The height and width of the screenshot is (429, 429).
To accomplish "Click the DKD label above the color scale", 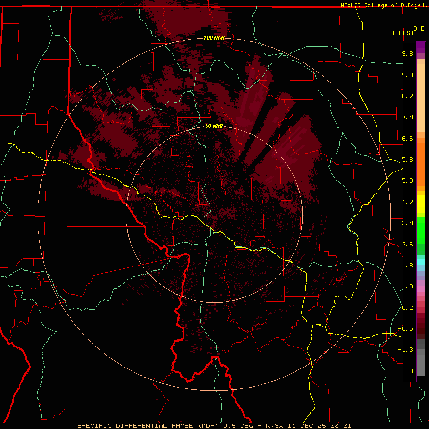I will (419, 29).
